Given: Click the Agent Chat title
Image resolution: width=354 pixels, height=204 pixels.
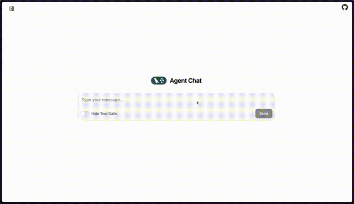Looking at the screenshot, I should 186,80.
